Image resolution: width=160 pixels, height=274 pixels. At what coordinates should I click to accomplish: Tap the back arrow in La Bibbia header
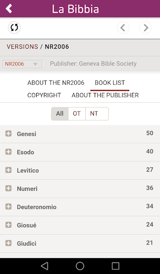tap(9, 9)
